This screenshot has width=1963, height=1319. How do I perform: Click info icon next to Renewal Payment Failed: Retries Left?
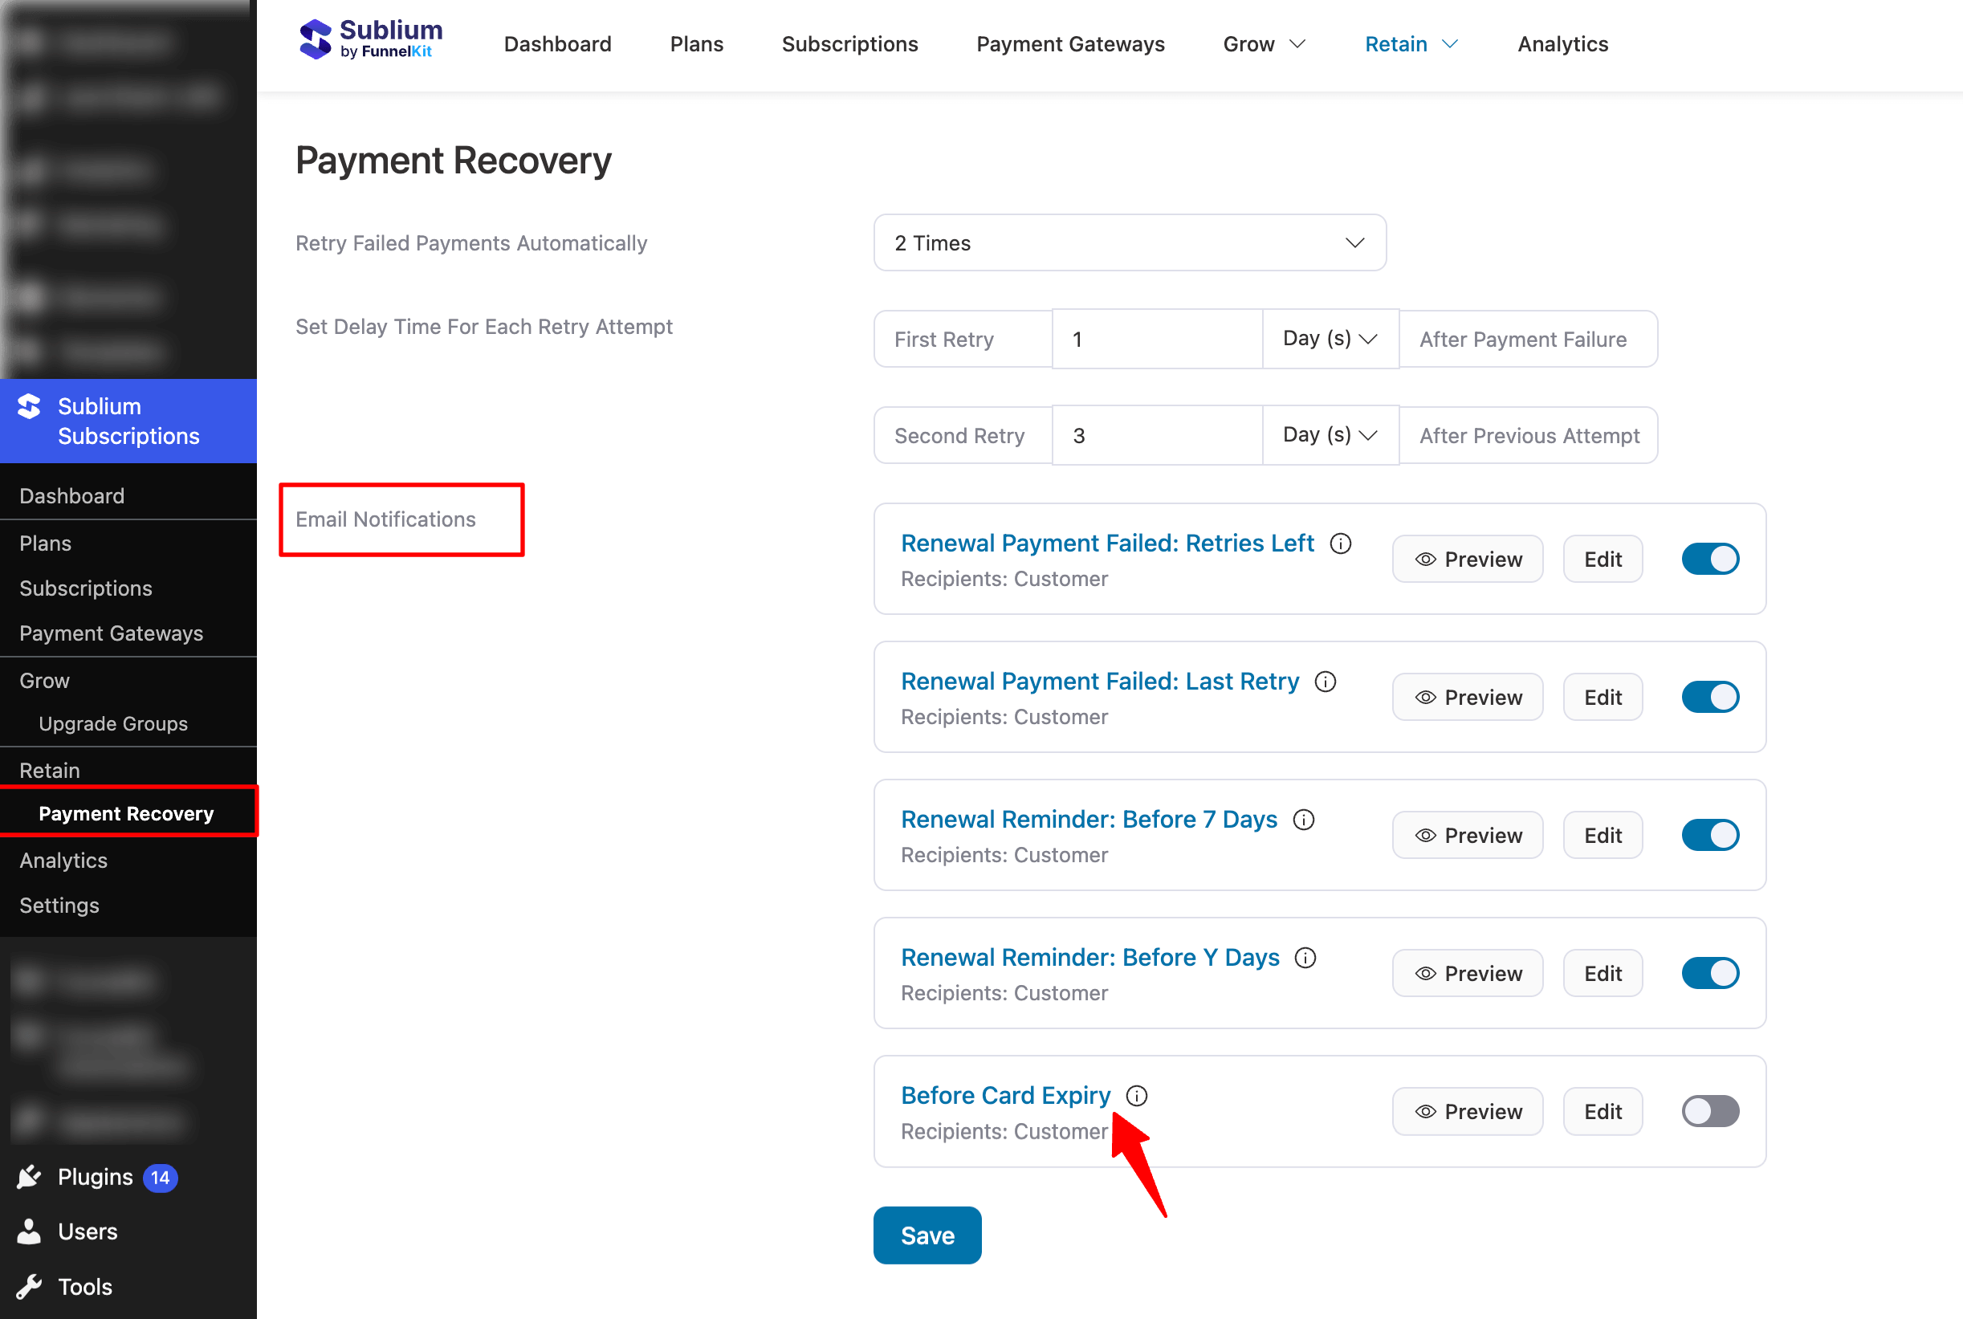click(1340, 543)
